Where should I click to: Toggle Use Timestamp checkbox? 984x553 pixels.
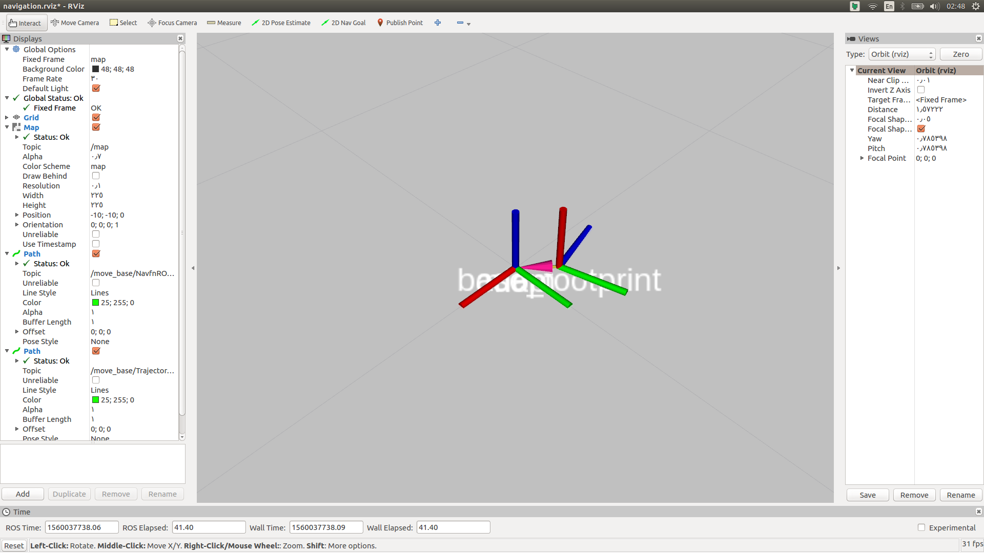(x=95, y=244)
